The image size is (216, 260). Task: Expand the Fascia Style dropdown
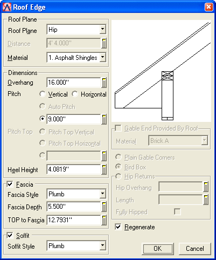click(x=76, y=194)
